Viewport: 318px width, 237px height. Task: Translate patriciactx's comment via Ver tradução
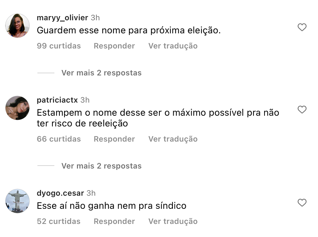[x=173, y=139]
